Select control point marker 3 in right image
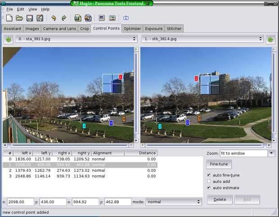The width and height of the screenshot is (279, 217). 199,118
